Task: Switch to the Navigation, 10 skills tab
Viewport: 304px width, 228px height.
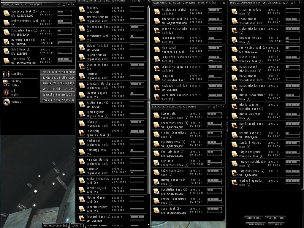Action: pyautogui.click(x=58, y=77)
